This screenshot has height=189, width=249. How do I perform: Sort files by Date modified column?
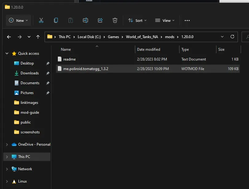click(149, 49)
